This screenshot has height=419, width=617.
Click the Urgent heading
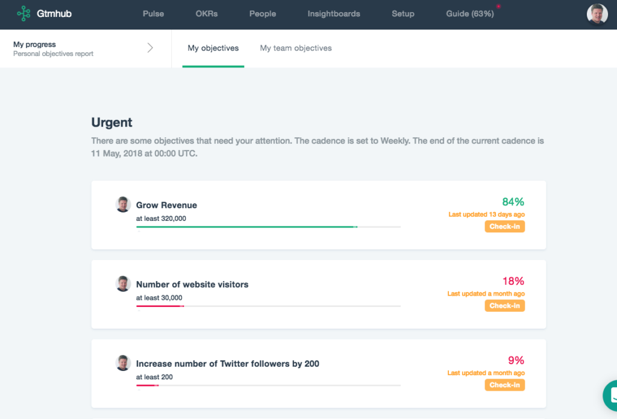(x=111, y=123)
